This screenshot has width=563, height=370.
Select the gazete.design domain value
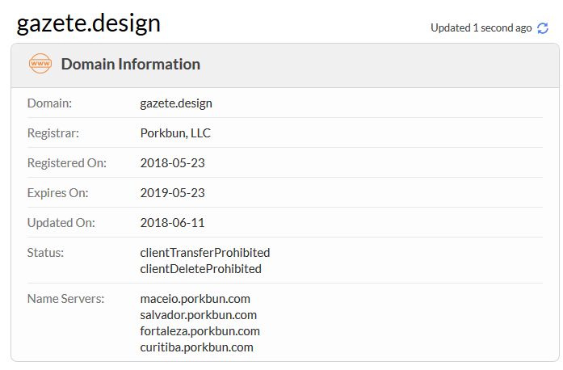coord(176,103)
